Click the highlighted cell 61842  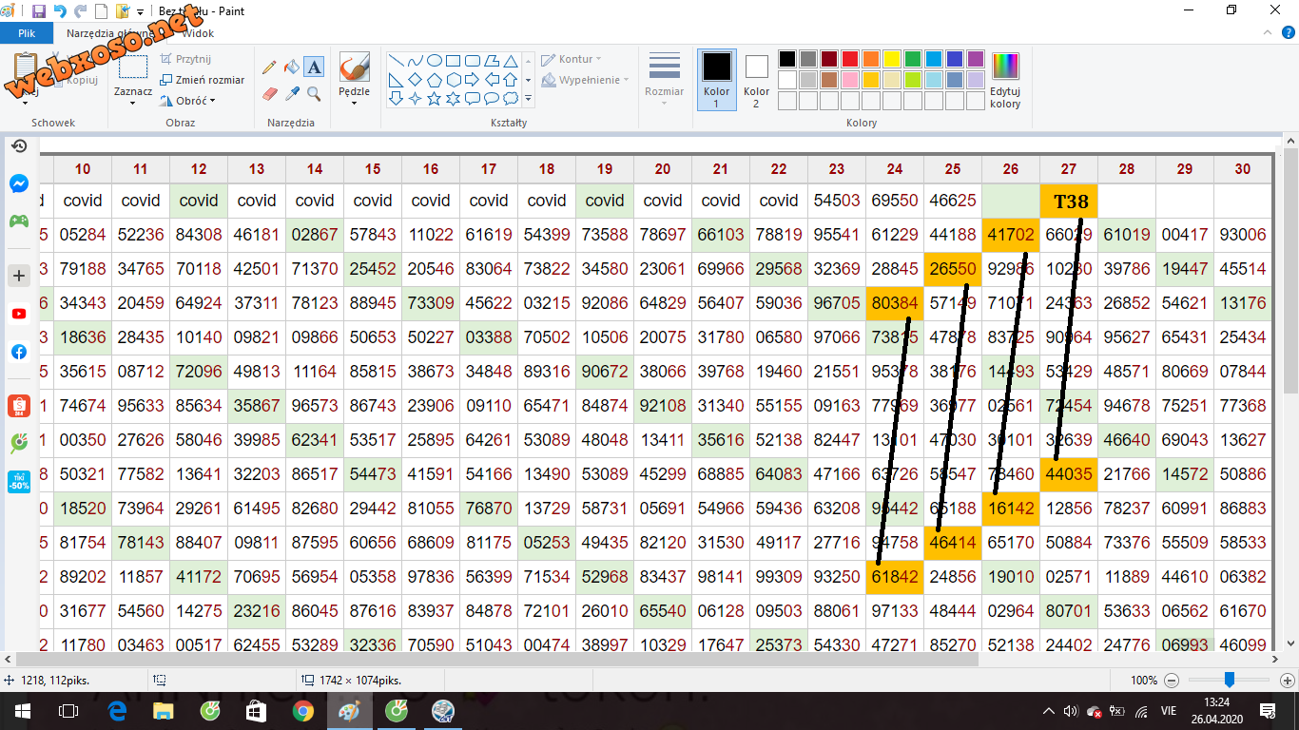[895, 577]
